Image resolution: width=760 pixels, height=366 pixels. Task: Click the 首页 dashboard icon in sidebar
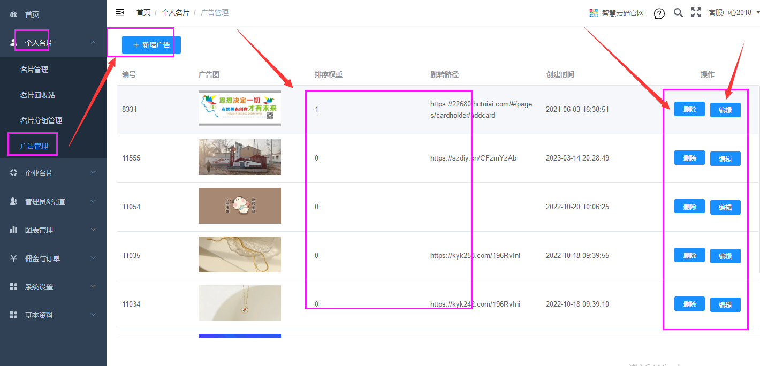point(14,14)
